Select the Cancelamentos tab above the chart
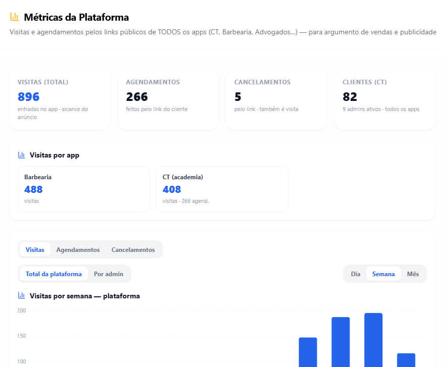The width and height of the screenshot is (446, 367). tap(133, 249)
